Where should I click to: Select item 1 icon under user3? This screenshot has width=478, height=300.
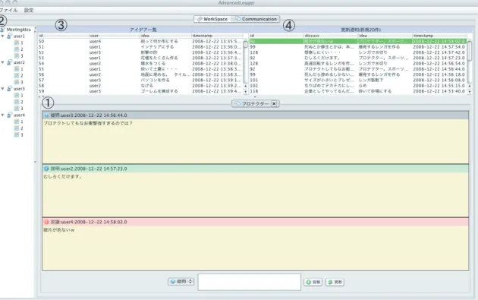[x=17, y=95]
